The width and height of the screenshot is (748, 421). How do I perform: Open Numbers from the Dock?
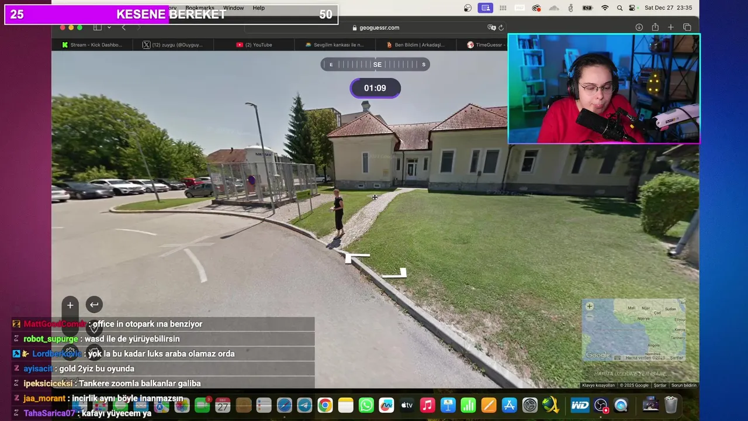tap(468, 405)
